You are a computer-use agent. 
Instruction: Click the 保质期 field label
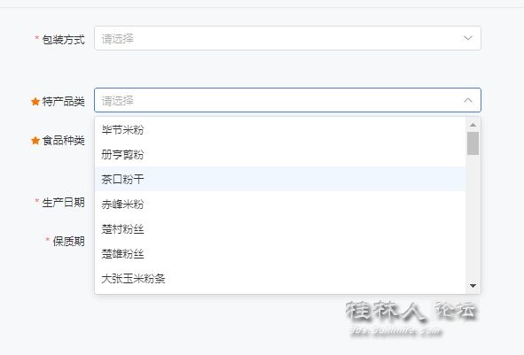pos(68,241)
